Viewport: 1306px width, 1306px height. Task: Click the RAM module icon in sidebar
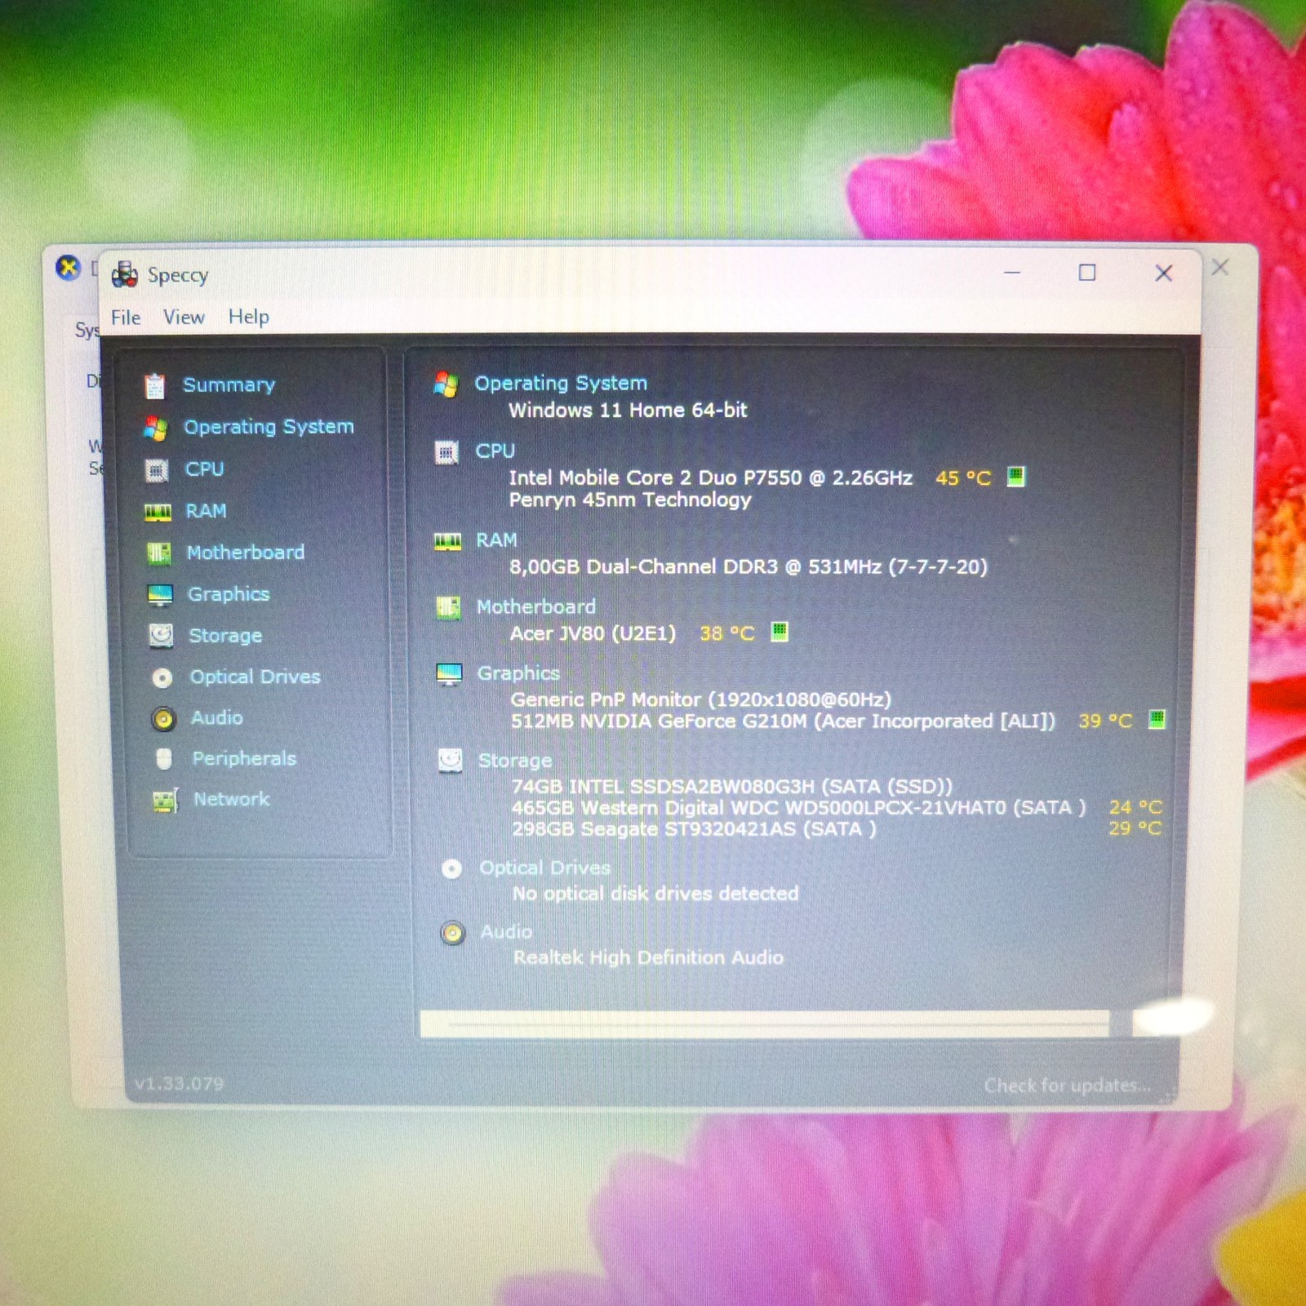point(158,512)
